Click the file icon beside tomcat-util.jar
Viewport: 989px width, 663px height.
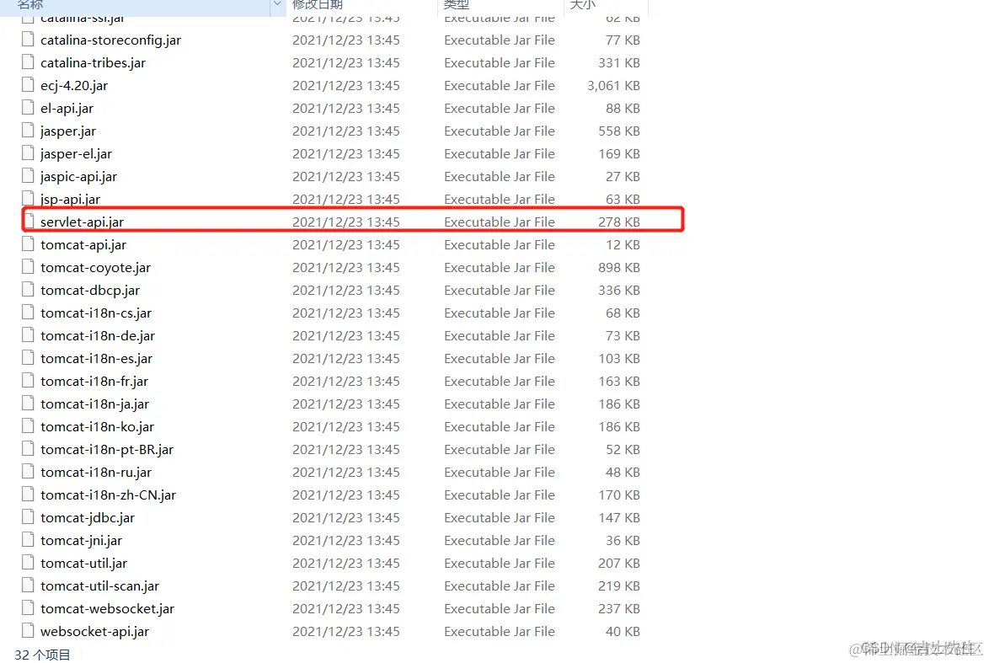[28, 562]
